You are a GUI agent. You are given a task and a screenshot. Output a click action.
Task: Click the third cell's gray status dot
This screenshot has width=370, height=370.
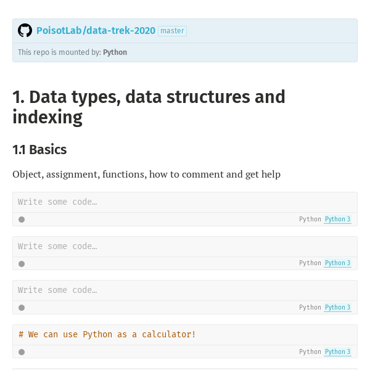click(x=22, y=308)
